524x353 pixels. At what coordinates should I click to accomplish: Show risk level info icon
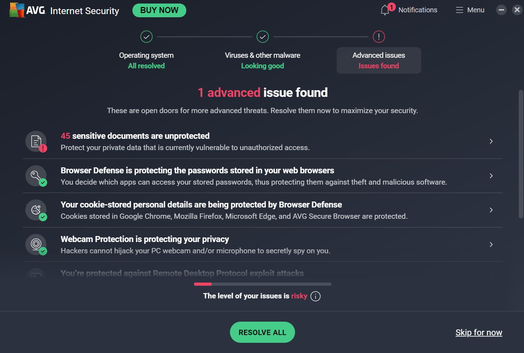(316, 296)
